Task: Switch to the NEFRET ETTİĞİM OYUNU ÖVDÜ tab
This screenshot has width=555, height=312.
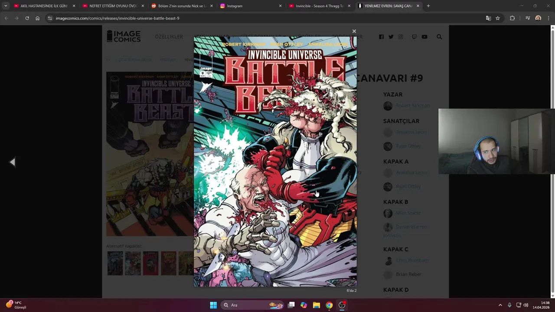Action: (113, 6)
